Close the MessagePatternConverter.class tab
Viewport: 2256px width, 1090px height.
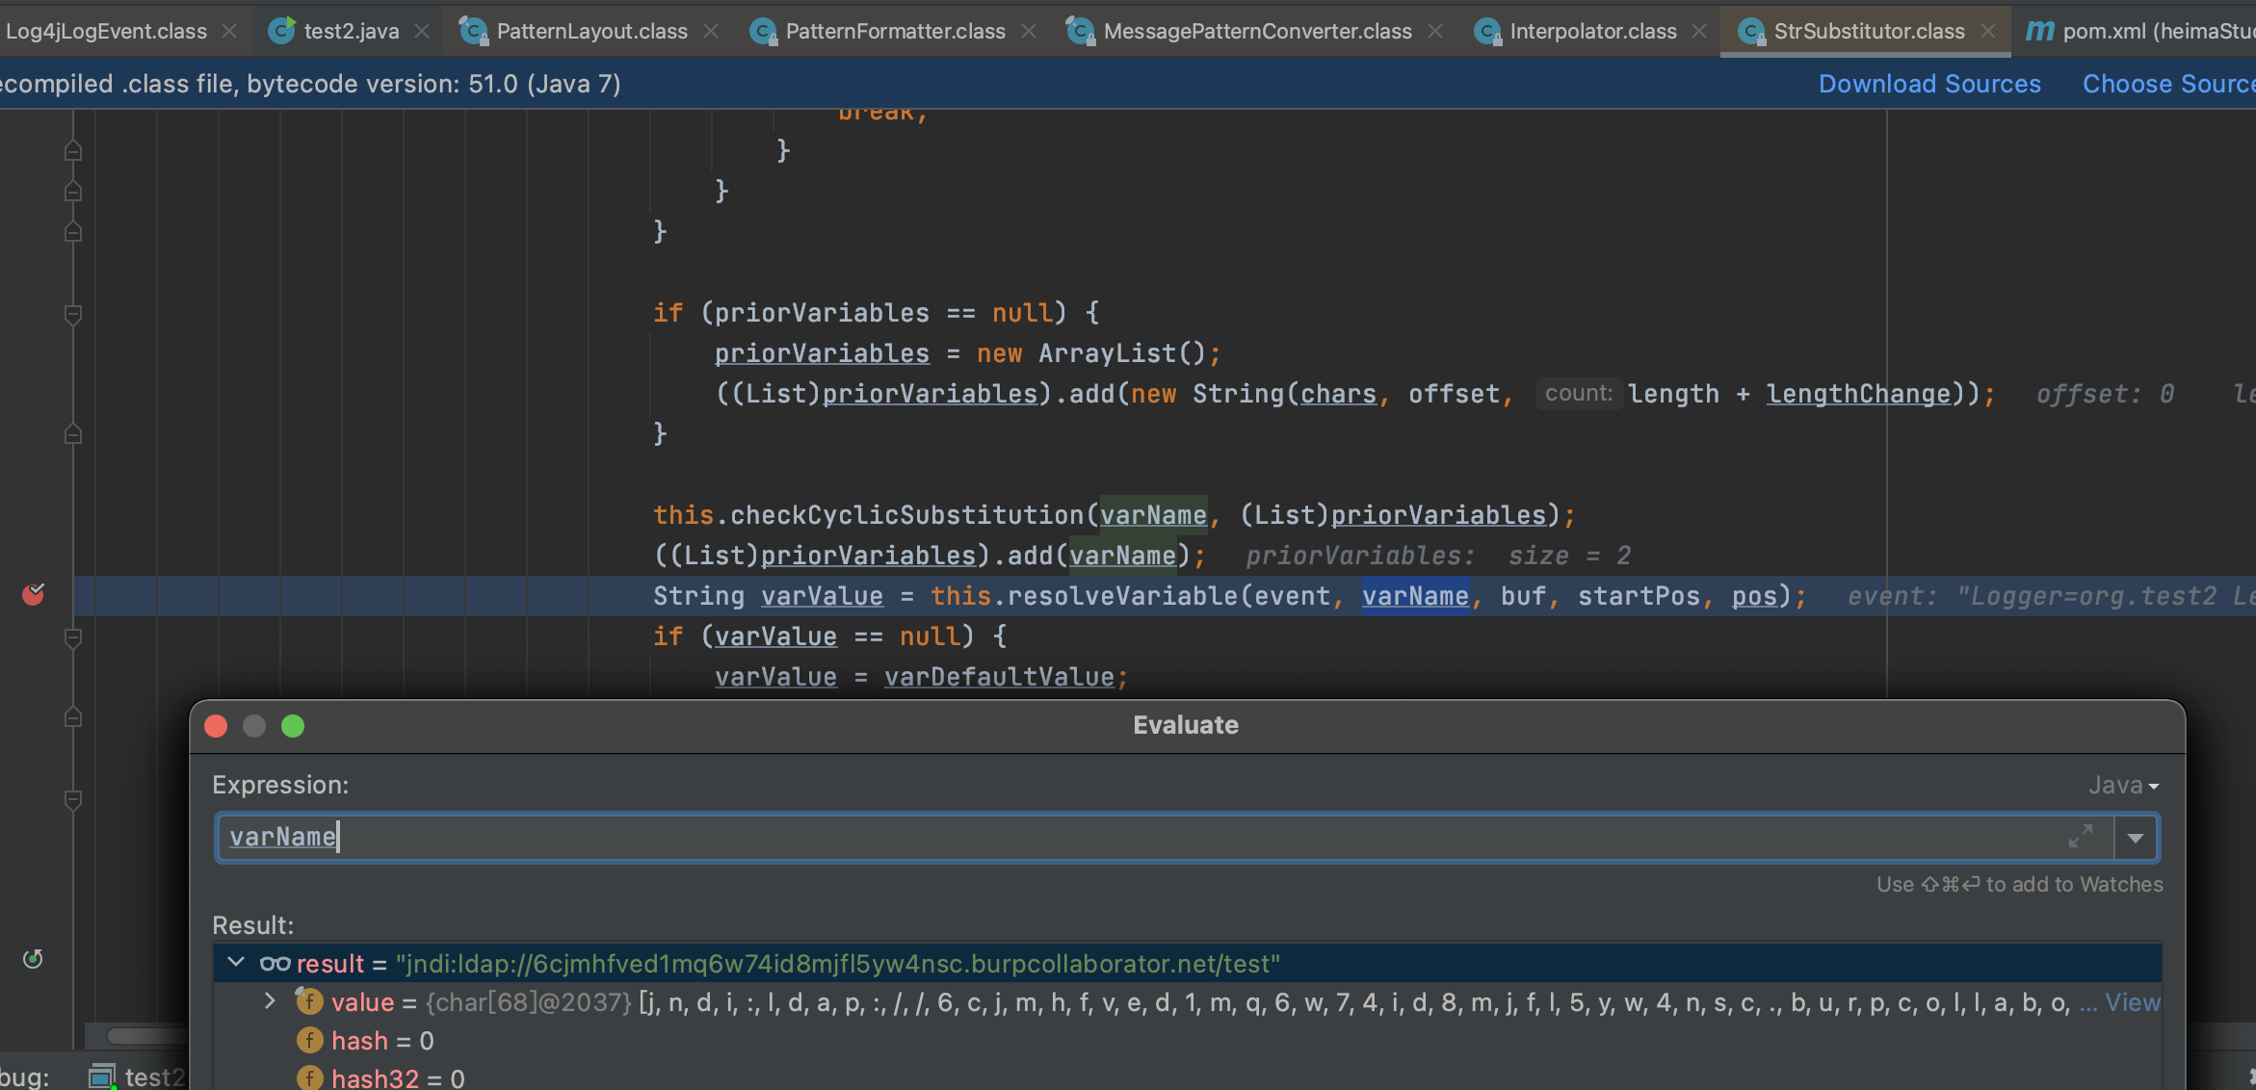[x=1435, y=31]
